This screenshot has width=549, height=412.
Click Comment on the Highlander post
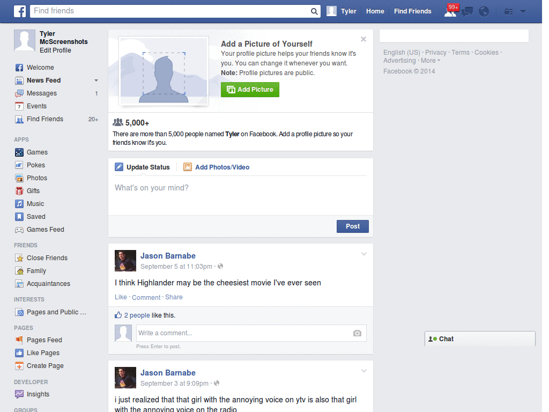[x=146, y=297]
